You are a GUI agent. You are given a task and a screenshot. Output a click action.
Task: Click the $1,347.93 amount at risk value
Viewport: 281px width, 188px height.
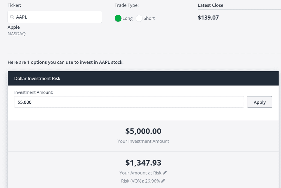(x=143, y=163)
